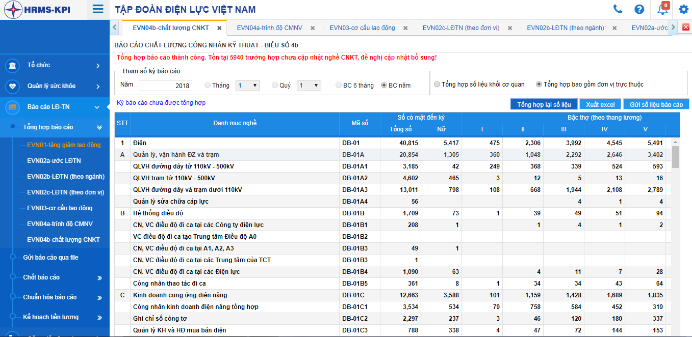Screen dimensions: 692x337
Task: Collapse the Tổng hợp báo cáo chevron
Action: point(99,127)
